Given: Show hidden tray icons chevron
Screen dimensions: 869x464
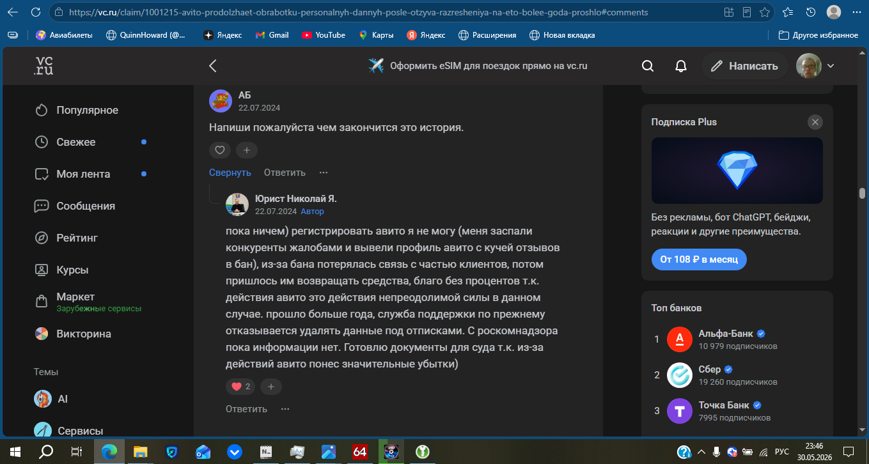Looking at the screenshot, I should coord(701,452).
